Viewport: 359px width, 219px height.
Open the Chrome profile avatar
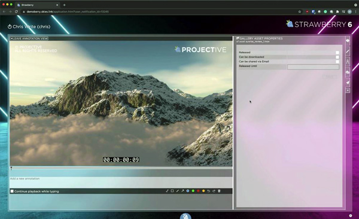pyautogui.click(x=349, y=11)
